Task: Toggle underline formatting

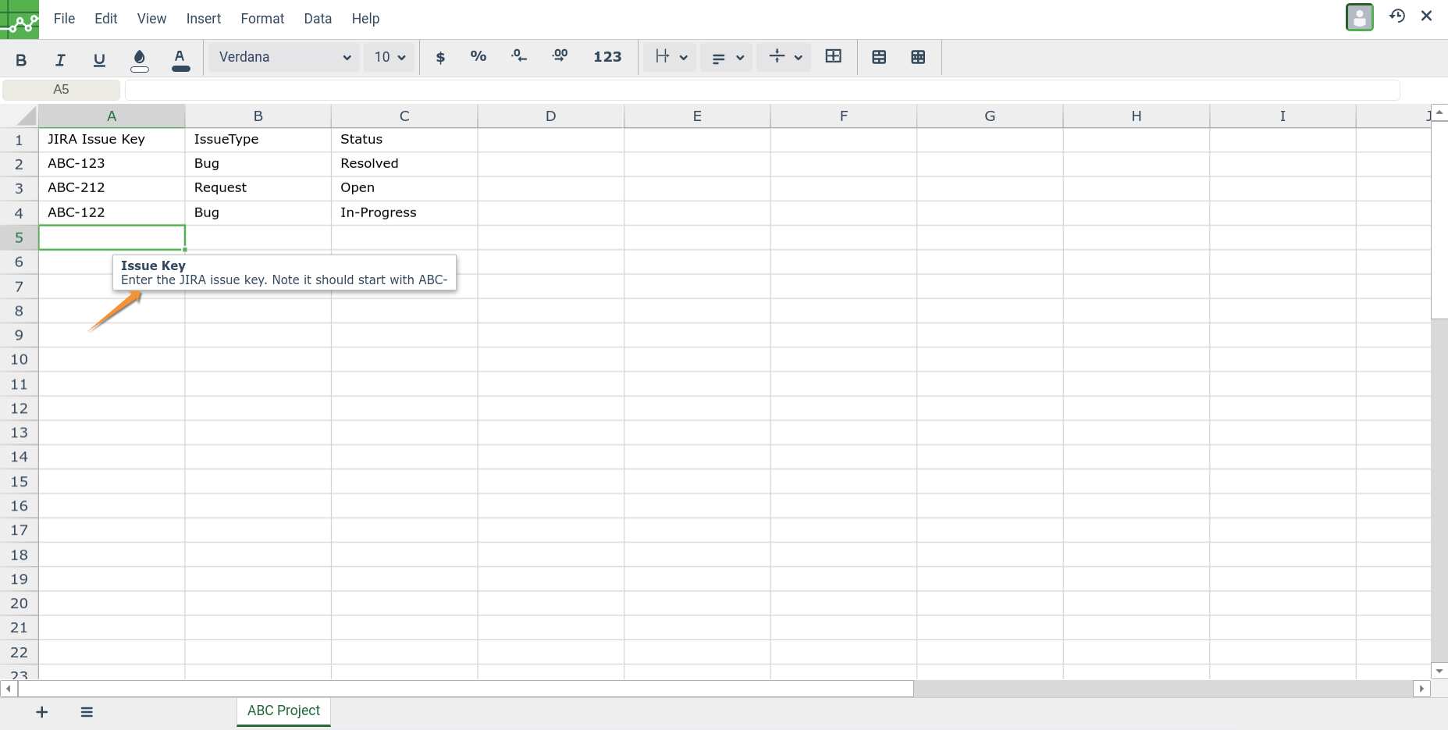Action: pos(99,59)
